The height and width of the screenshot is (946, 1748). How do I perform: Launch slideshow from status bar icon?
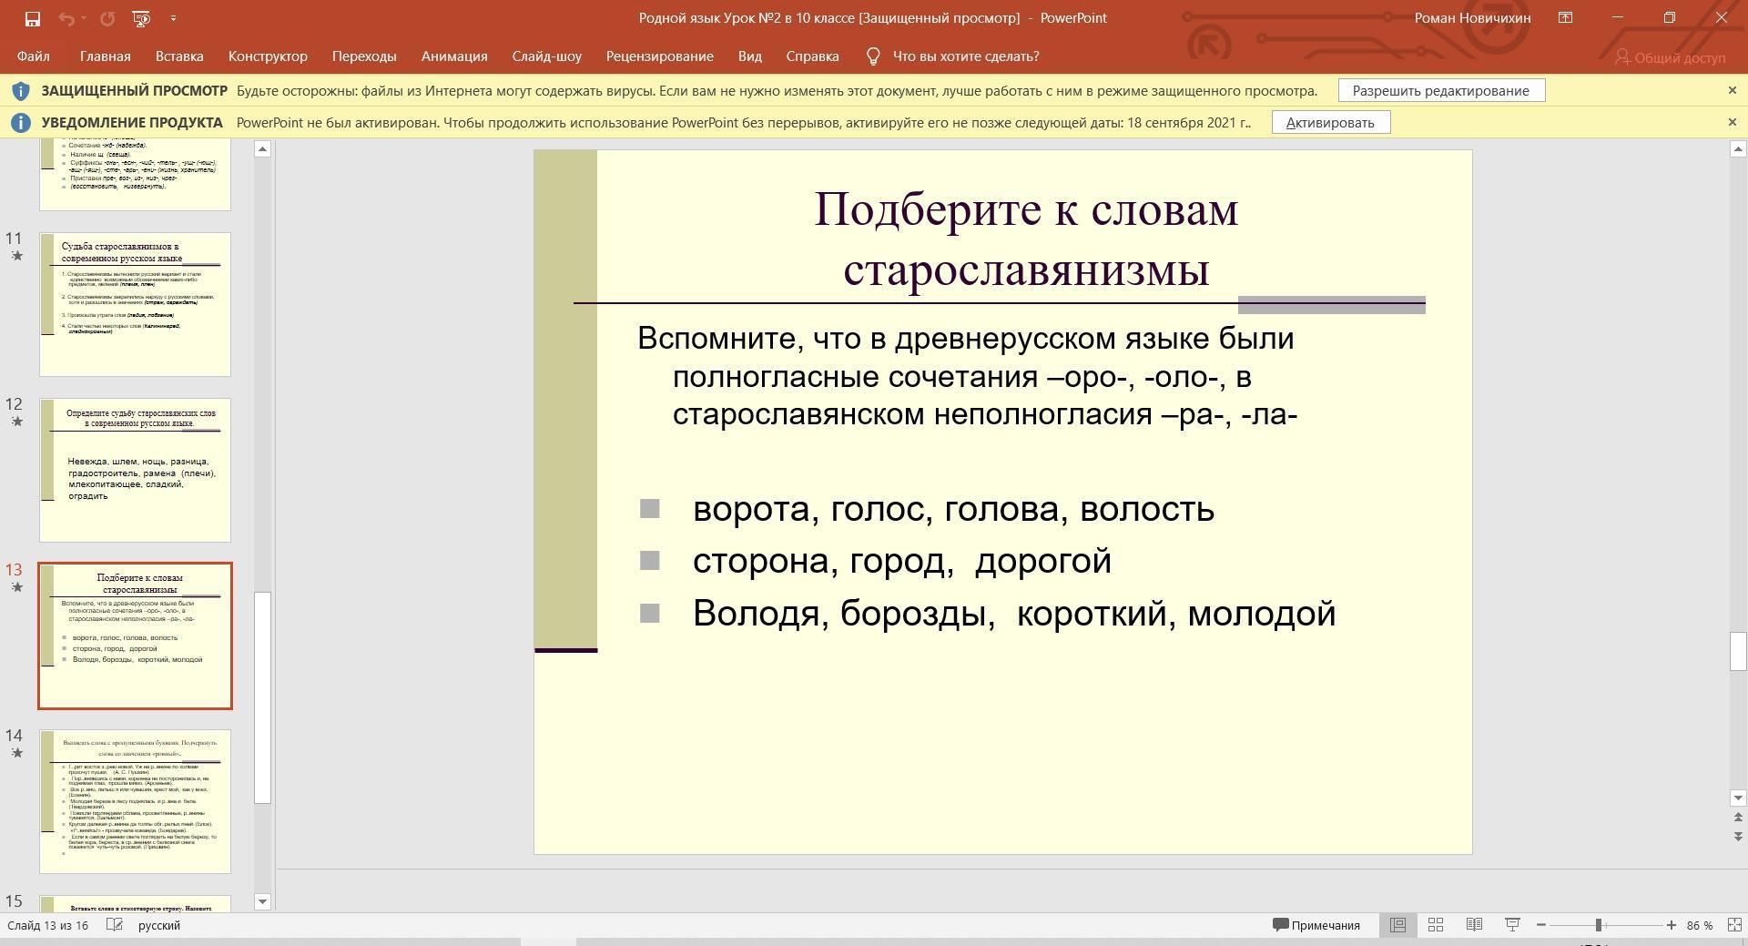click(1512, 925)
